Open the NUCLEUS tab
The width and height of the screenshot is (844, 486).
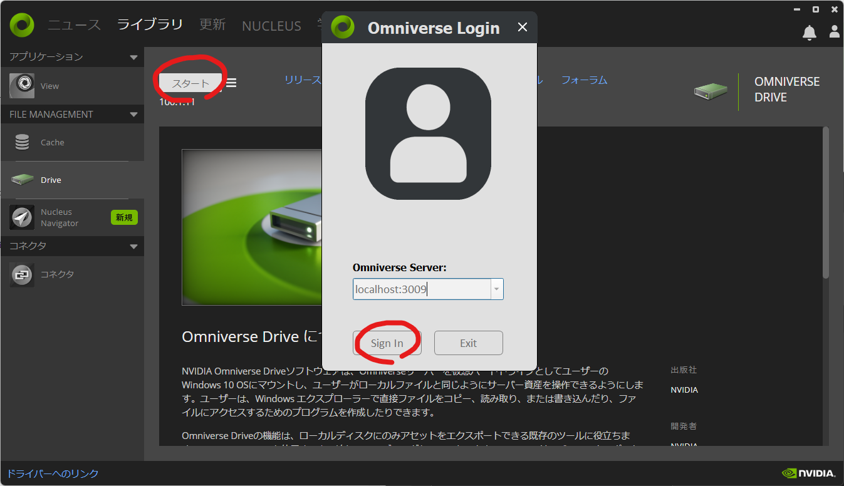pos(271,26)
